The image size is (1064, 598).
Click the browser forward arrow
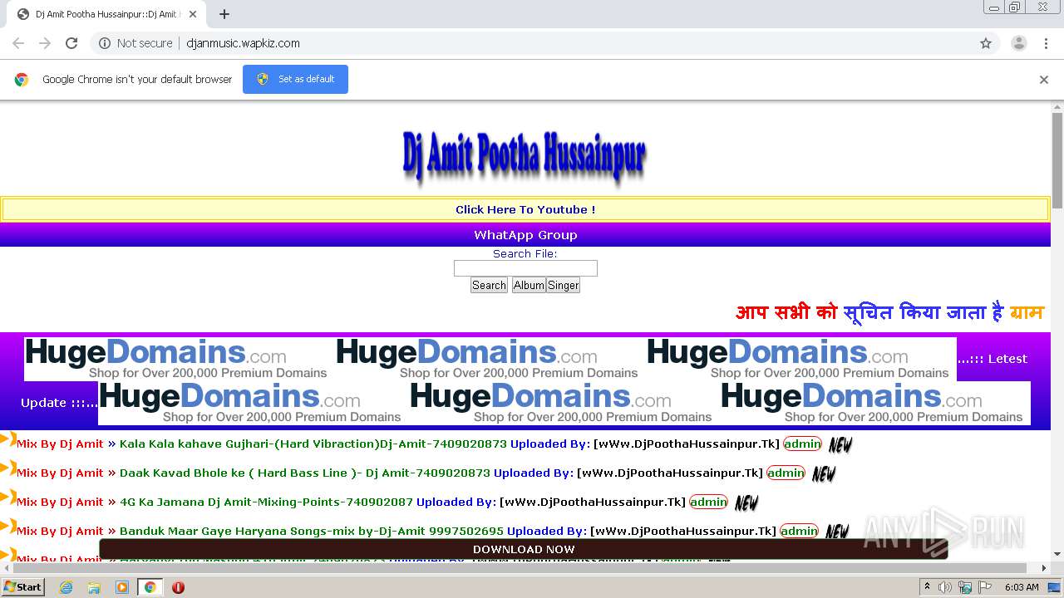point(45,43)
